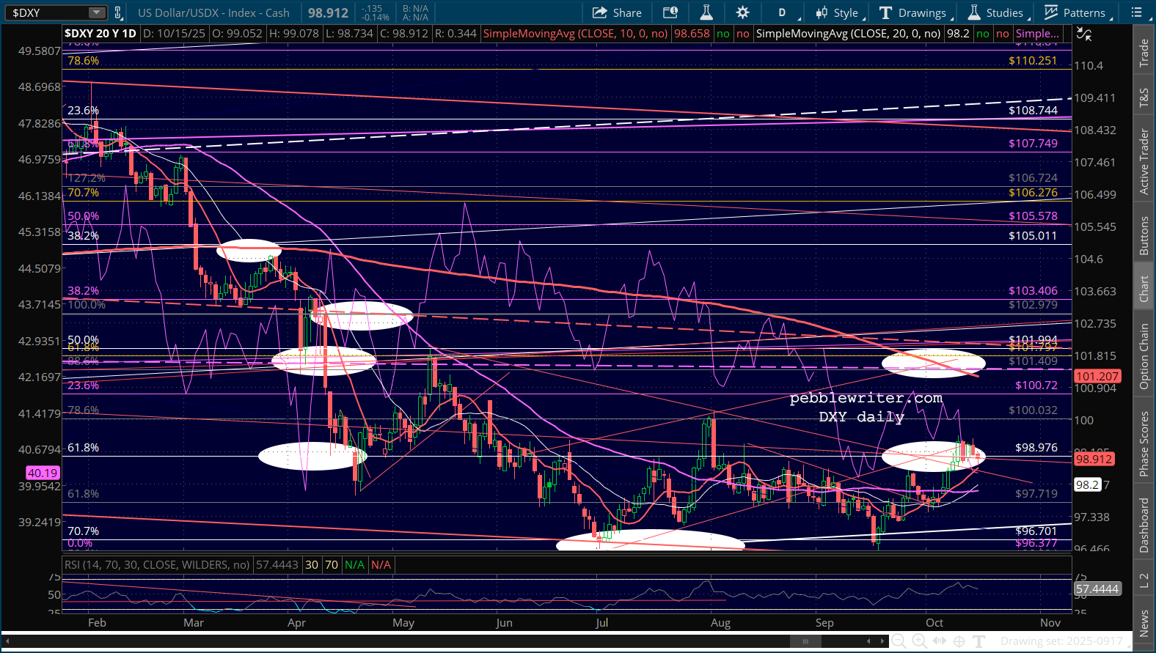Click the horizontal chart scrollbar thumb
Viewport: 1156px width, 653px height.
(805, 641)
